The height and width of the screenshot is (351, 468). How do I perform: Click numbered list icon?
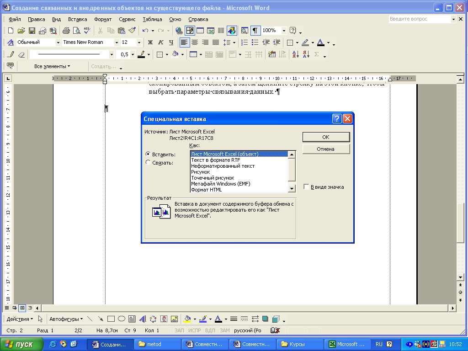[x=245, y=43]
